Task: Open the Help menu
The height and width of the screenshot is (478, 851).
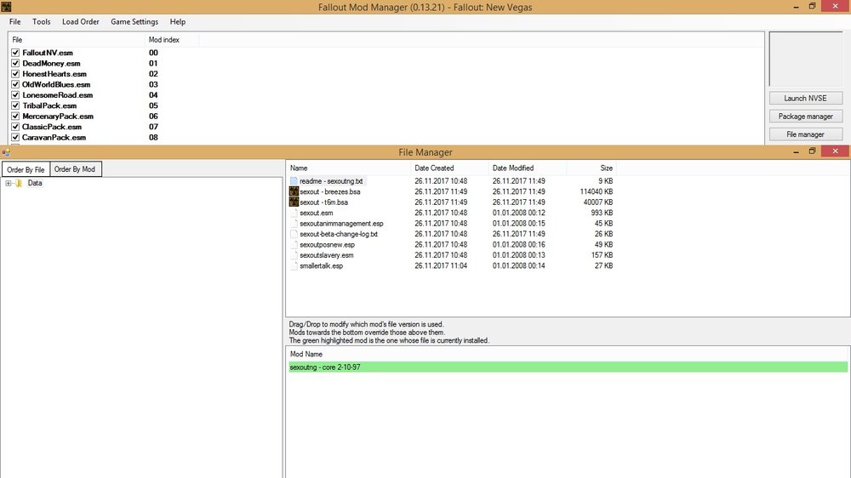Action: 178,22
